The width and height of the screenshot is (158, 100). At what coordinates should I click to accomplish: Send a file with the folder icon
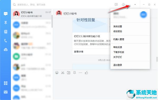click(x=69, y=73)
